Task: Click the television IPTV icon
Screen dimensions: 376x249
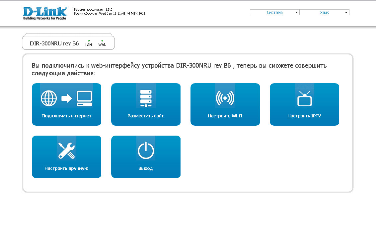Action: tap(304, 99)
